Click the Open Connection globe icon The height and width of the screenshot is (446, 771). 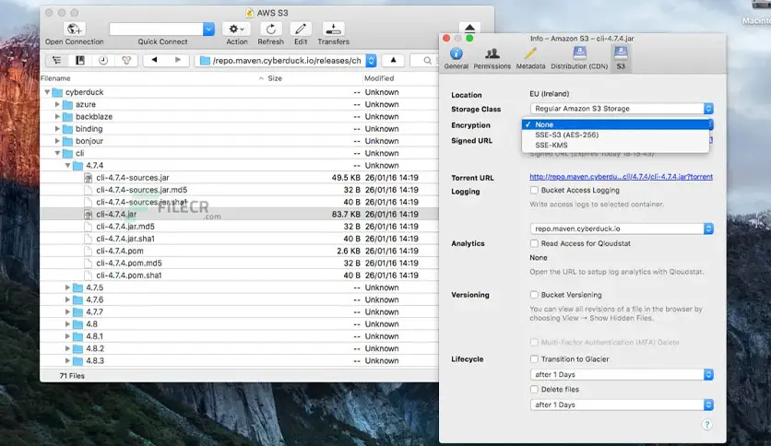[x=75, y=29]
